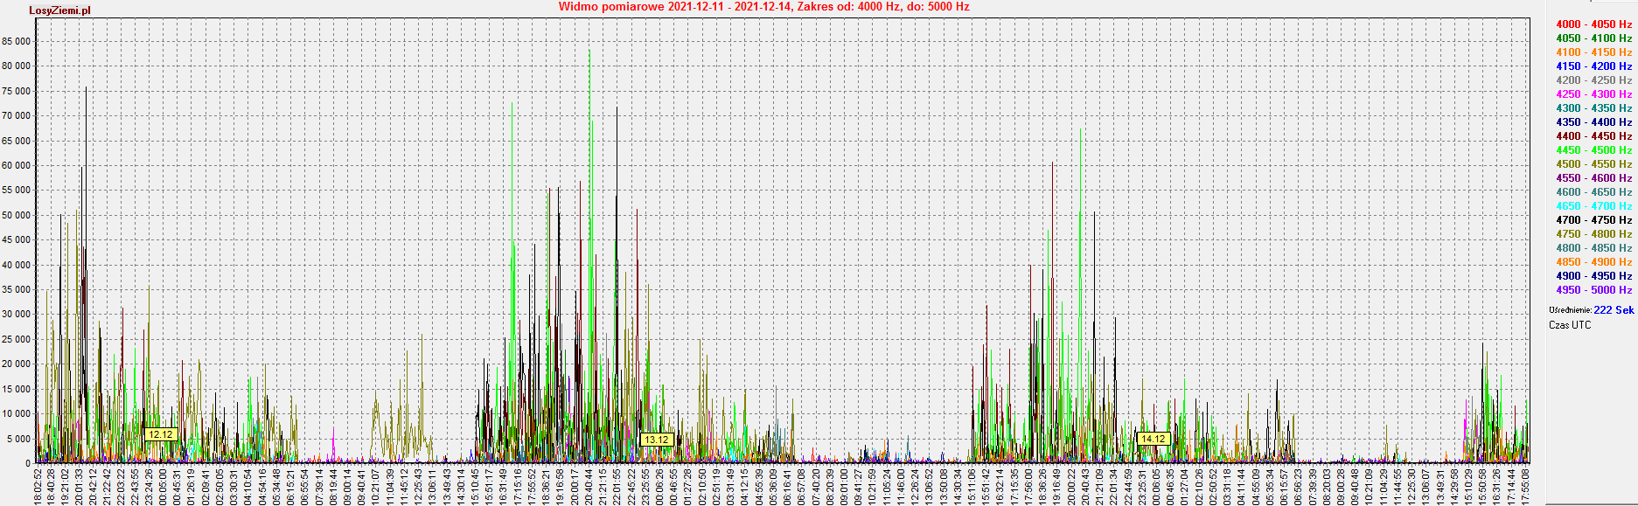
Task: Select the 4850 - 4900 Hz legend entry
Action: (x=1593, y=262)
